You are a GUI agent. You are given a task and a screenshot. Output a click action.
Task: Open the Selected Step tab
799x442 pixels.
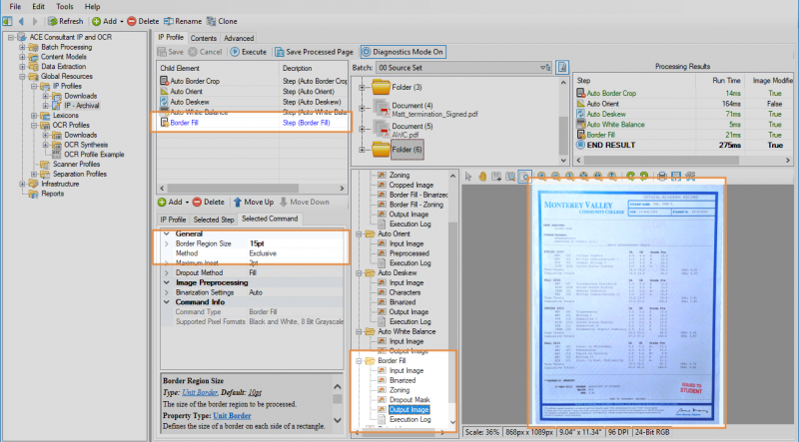click(214, 220)
